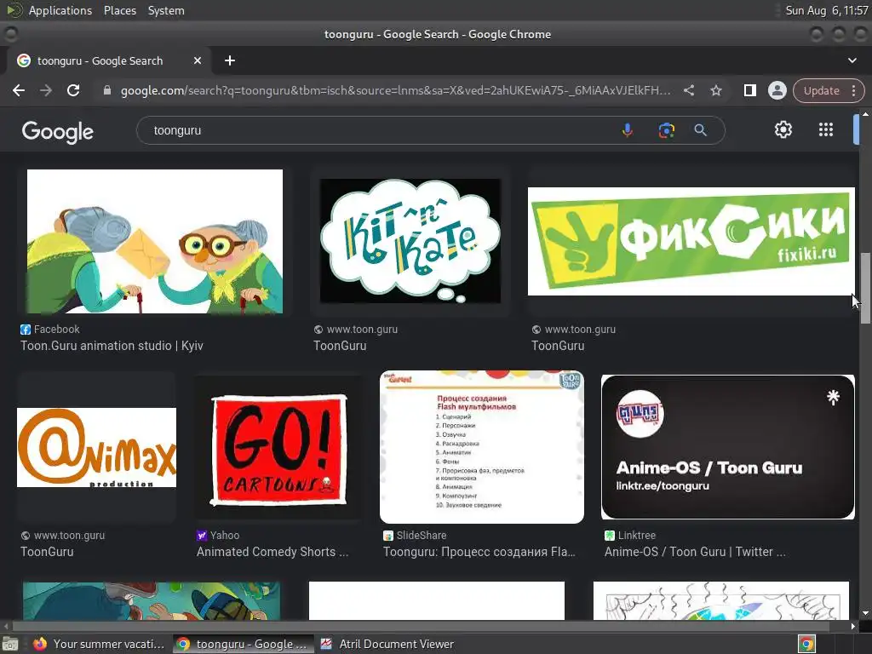Click the Update button in Chrome
Screen dimensions: 872x654
pos(821,90)
